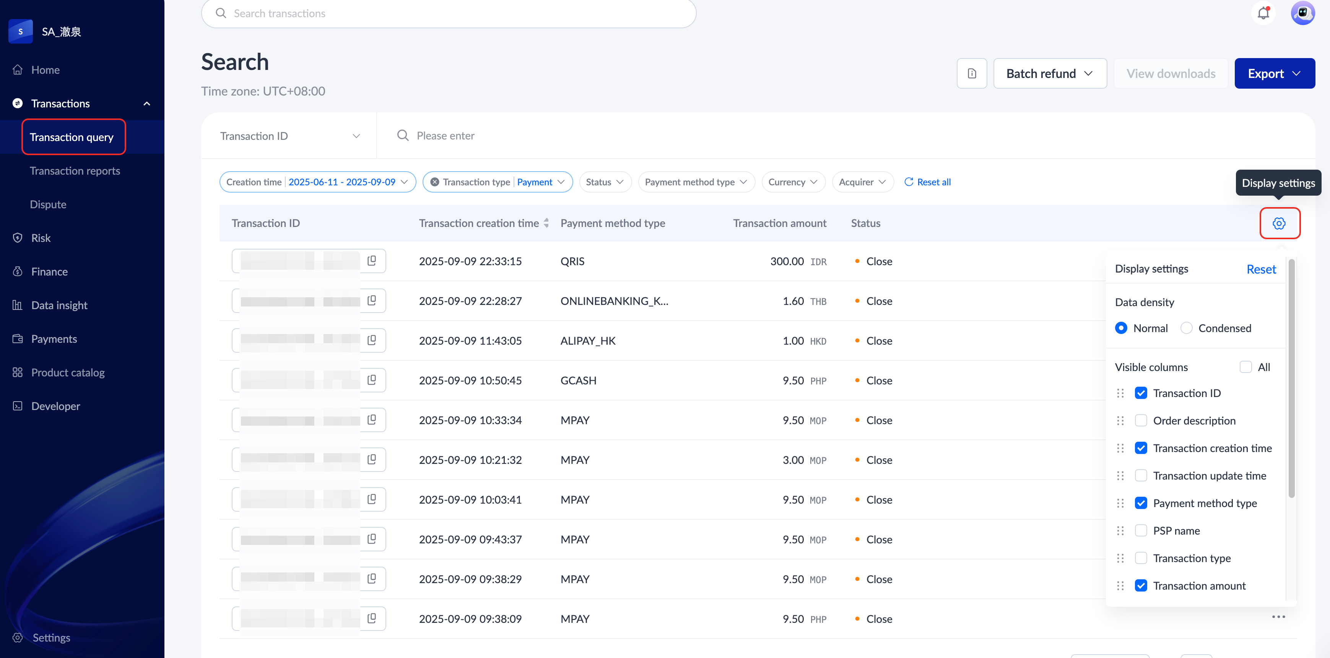Check the All visible columns box

(x=1246, y=367)
